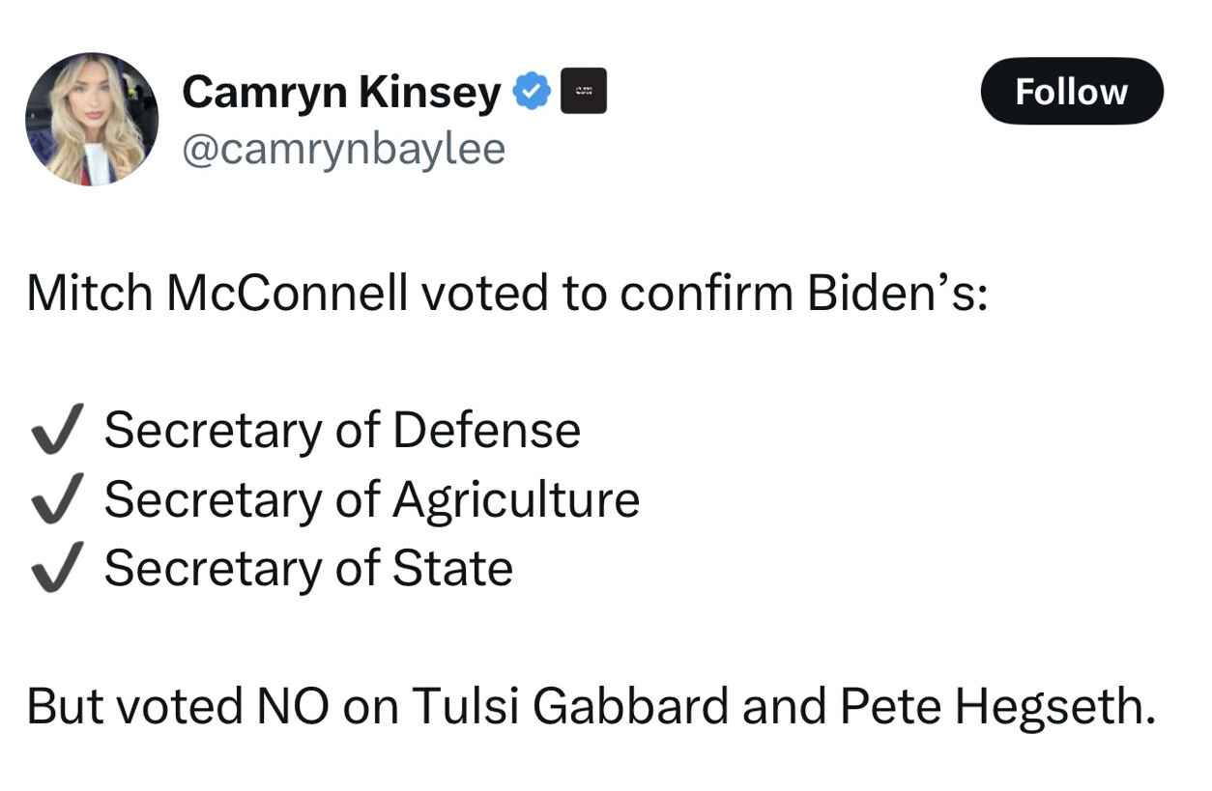Click the @camrynbaylee handle
This screenshot has height=791, width=1212.
343,151
